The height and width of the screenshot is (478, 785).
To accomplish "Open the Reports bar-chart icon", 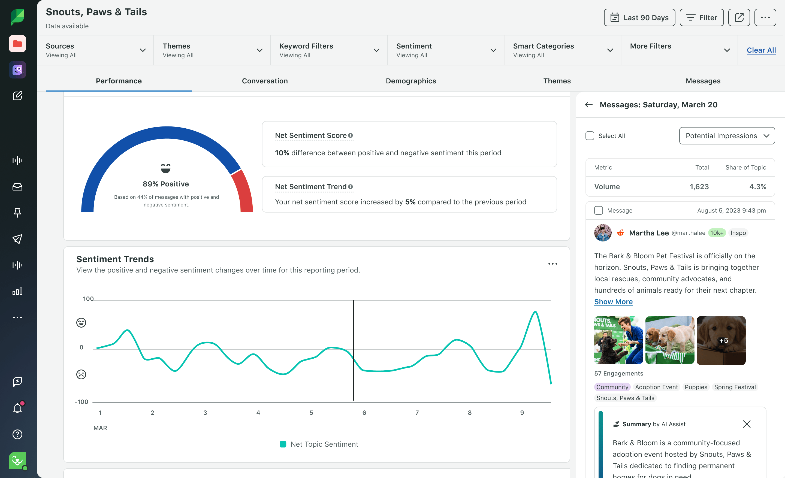I will pyautogui.click(x=17, y=291).
